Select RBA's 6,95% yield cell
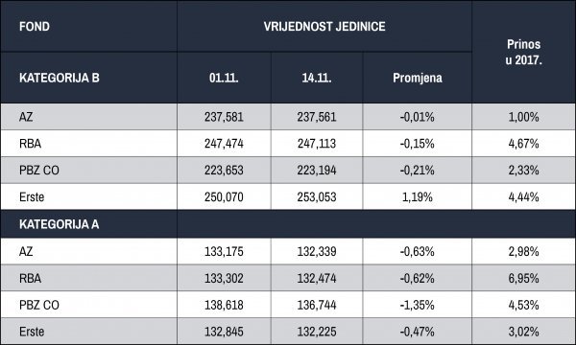Viewport: 576px width, 345px height. (523, 278)
